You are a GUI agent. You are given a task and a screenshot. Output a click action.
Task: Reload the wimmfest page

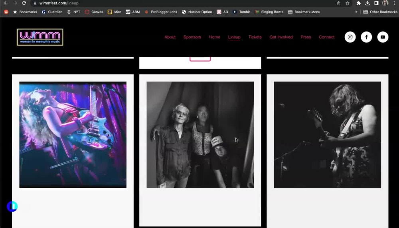point(24,3)
